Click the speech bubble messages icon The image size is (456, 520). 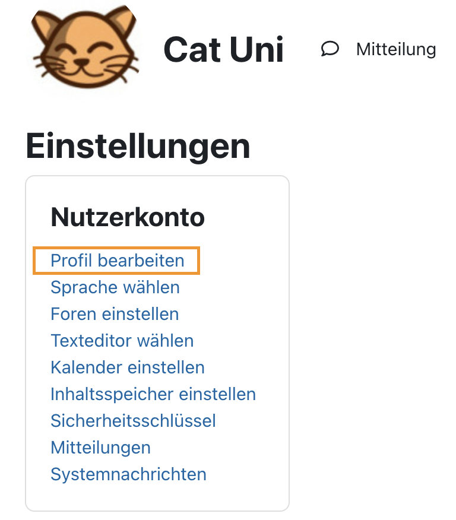[x=330, y=49]
